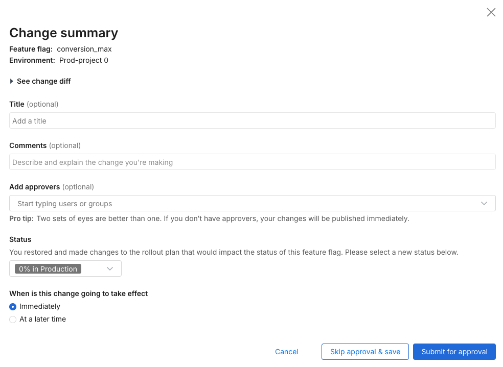Click the Add approvers search box
Viewport: 503px width, 367px height.
tap(245, 204)
